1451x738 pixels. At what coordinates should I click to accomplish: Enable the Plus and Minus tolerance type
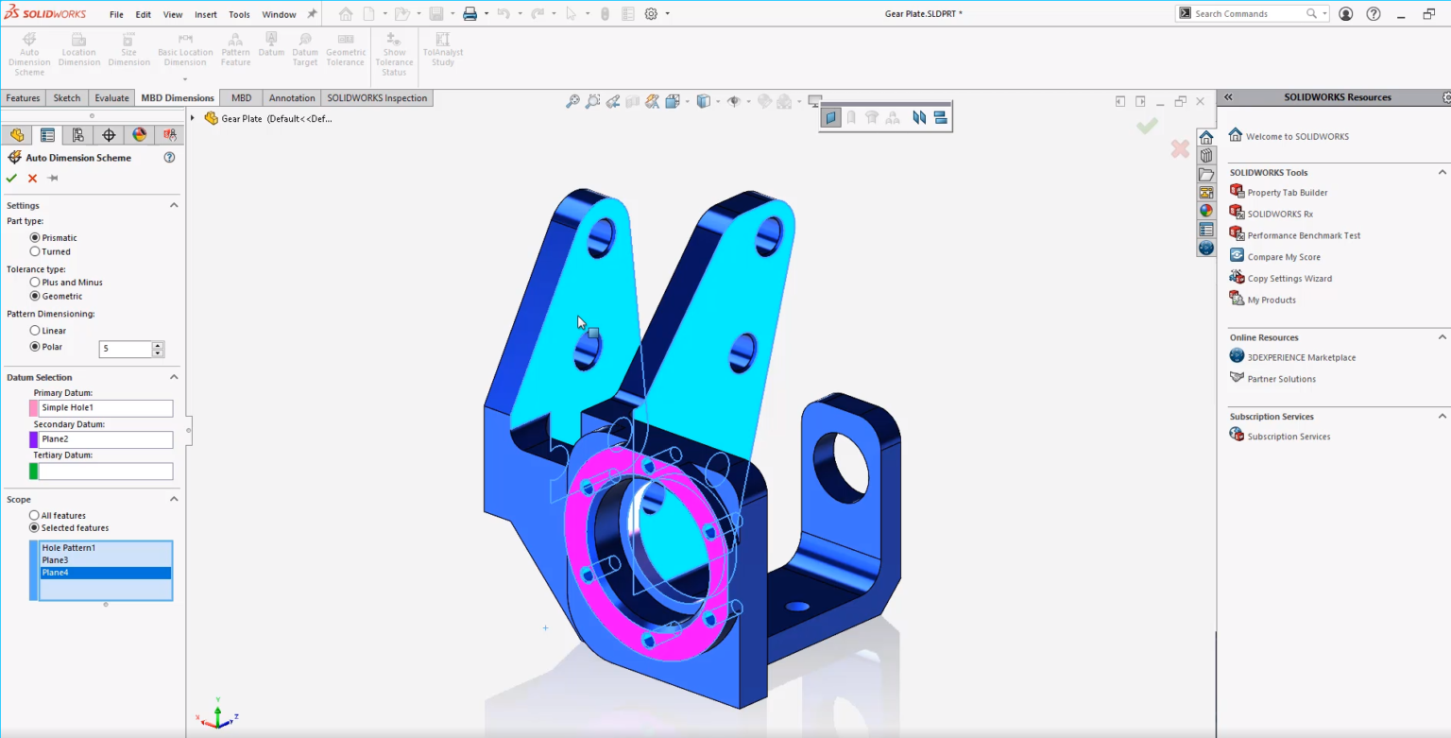point(34,282)
